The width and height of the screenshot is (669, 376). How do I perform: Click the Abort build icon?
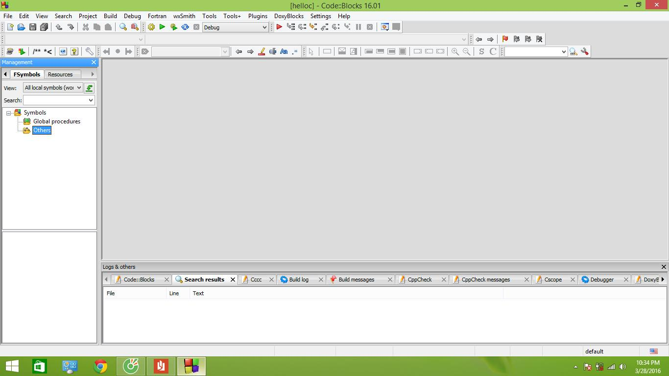click(196, 27)
